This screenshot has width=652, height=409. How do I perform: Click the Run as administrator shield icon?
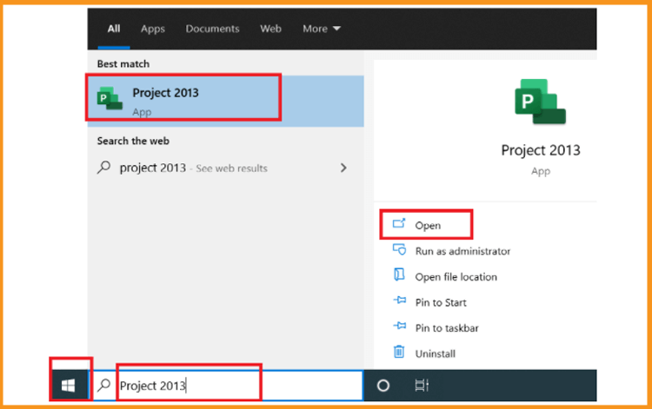(x=399, y=249)
